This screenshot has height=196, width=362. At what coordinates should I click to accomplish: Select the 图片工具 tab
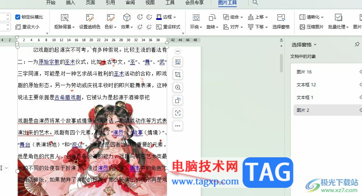(227, 2)
